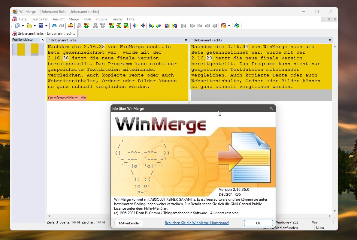Screen dimensions: 357x240
Task: Click the New document toolbar icon
Action: [x=17, y=26]
